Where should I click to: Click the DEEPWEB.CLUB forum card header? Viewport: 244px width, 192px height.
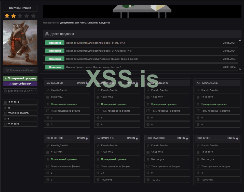(x=117, y=83)
